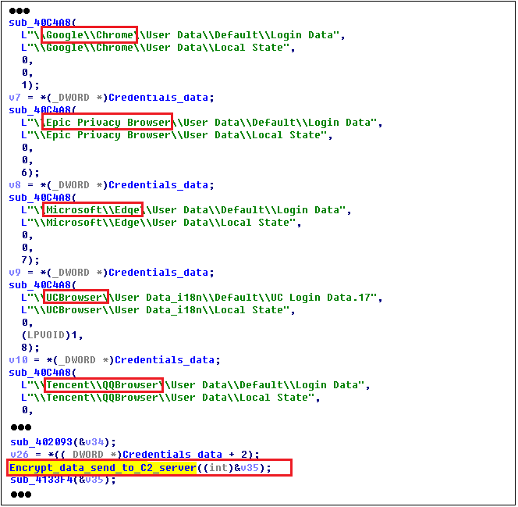Select the UCBrowser 'UC Login Data.17' path string
Screen dimensions: 518x507
(199, 298)
